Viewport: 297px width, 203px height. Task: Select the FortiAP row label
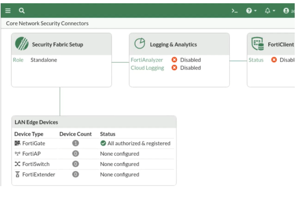[31, 153]
